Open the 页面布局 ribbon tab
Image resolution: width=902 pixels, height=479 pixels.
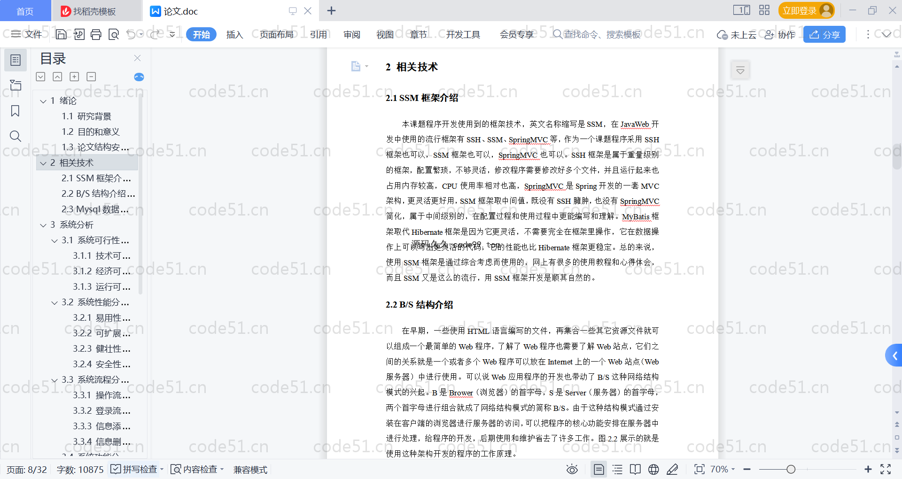click(x=276, y=34)
